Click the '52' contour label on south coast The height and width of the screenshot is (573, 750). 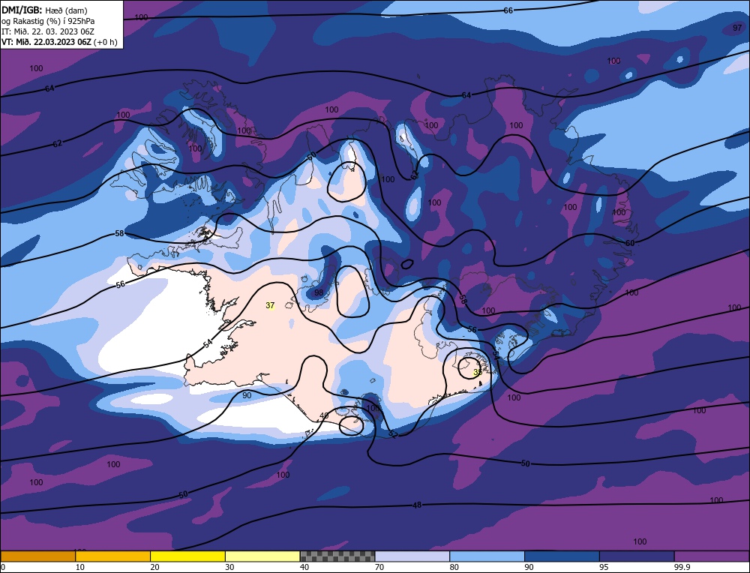pos(393,434)
